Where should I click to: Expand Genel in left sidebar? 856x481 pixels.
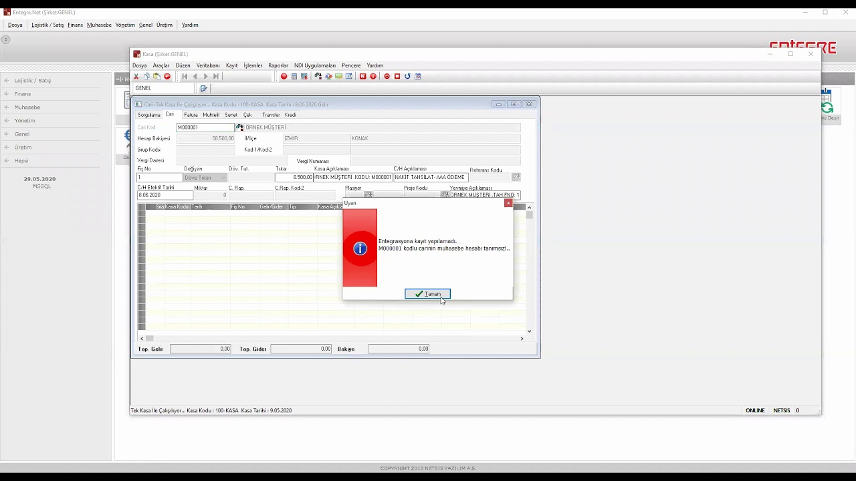[x=6, y=134]
